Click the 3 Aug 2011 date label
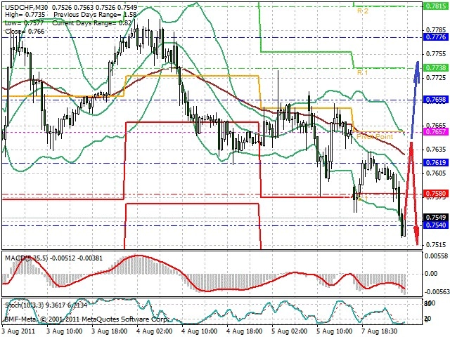Viewport: 450px width, 337px height. tap(18, 331)
